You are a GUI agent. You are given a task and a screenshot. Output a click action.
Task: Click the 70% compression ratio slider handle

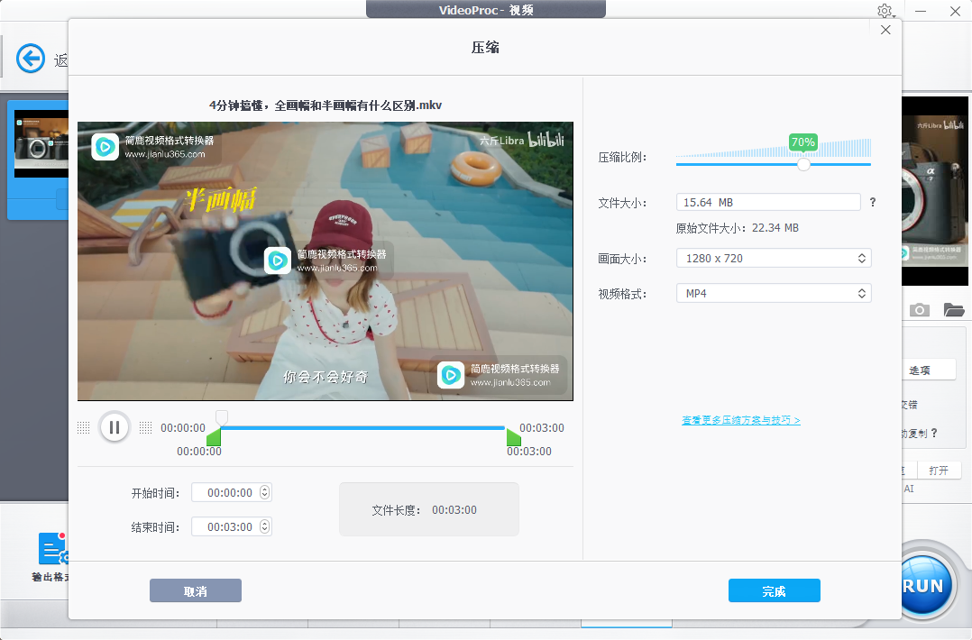pos(802,165)
